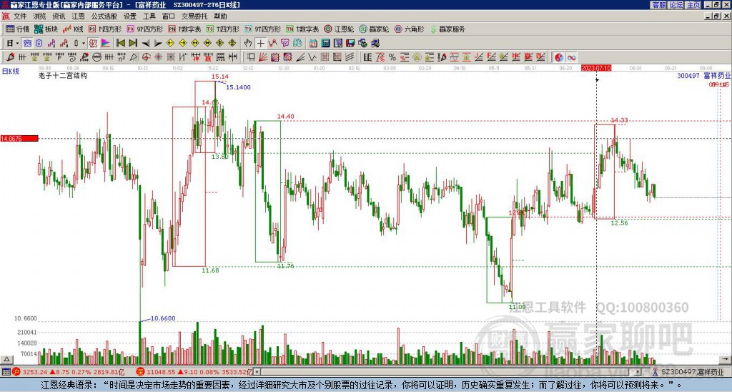
Task: Open the 六角形 hexagon tool
Action: (x=409, y=29)
